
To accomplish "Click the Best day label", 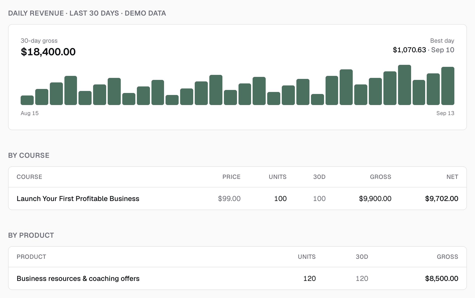I will pos(442,41).
